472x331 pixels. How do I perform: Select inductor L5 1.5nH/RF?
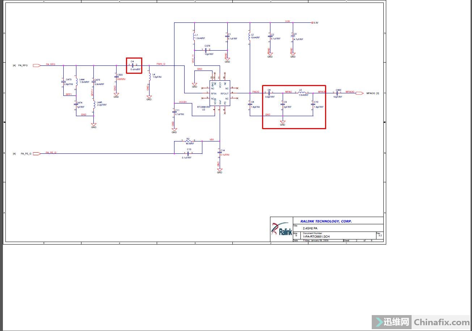tap(302, 93)
